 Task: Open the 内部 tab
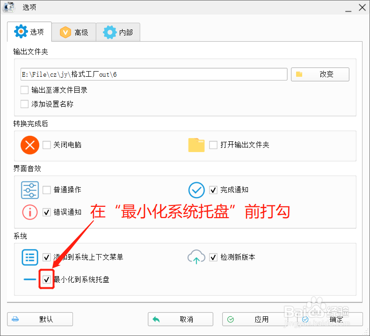pos(118,32)
